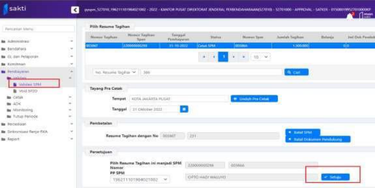Collapse the sidebar with the arrow icon
375x188 pixels.
point(75,9)
